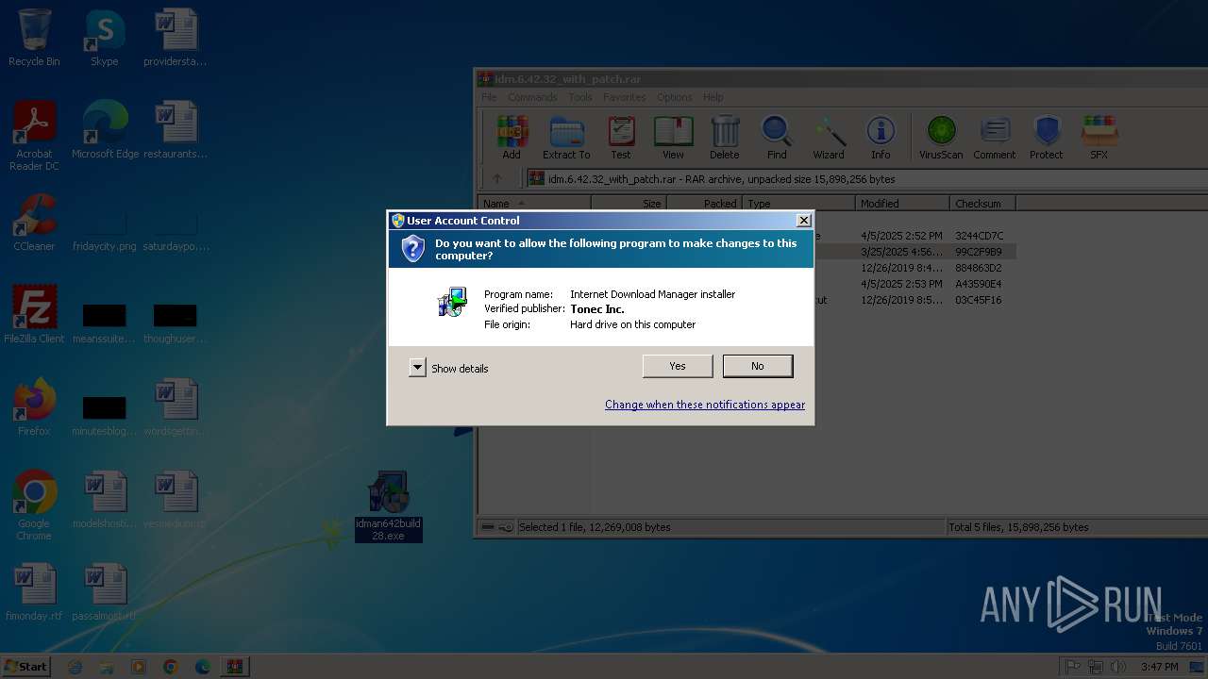Select CCleaner desktop shortcut

coord(34,223)
